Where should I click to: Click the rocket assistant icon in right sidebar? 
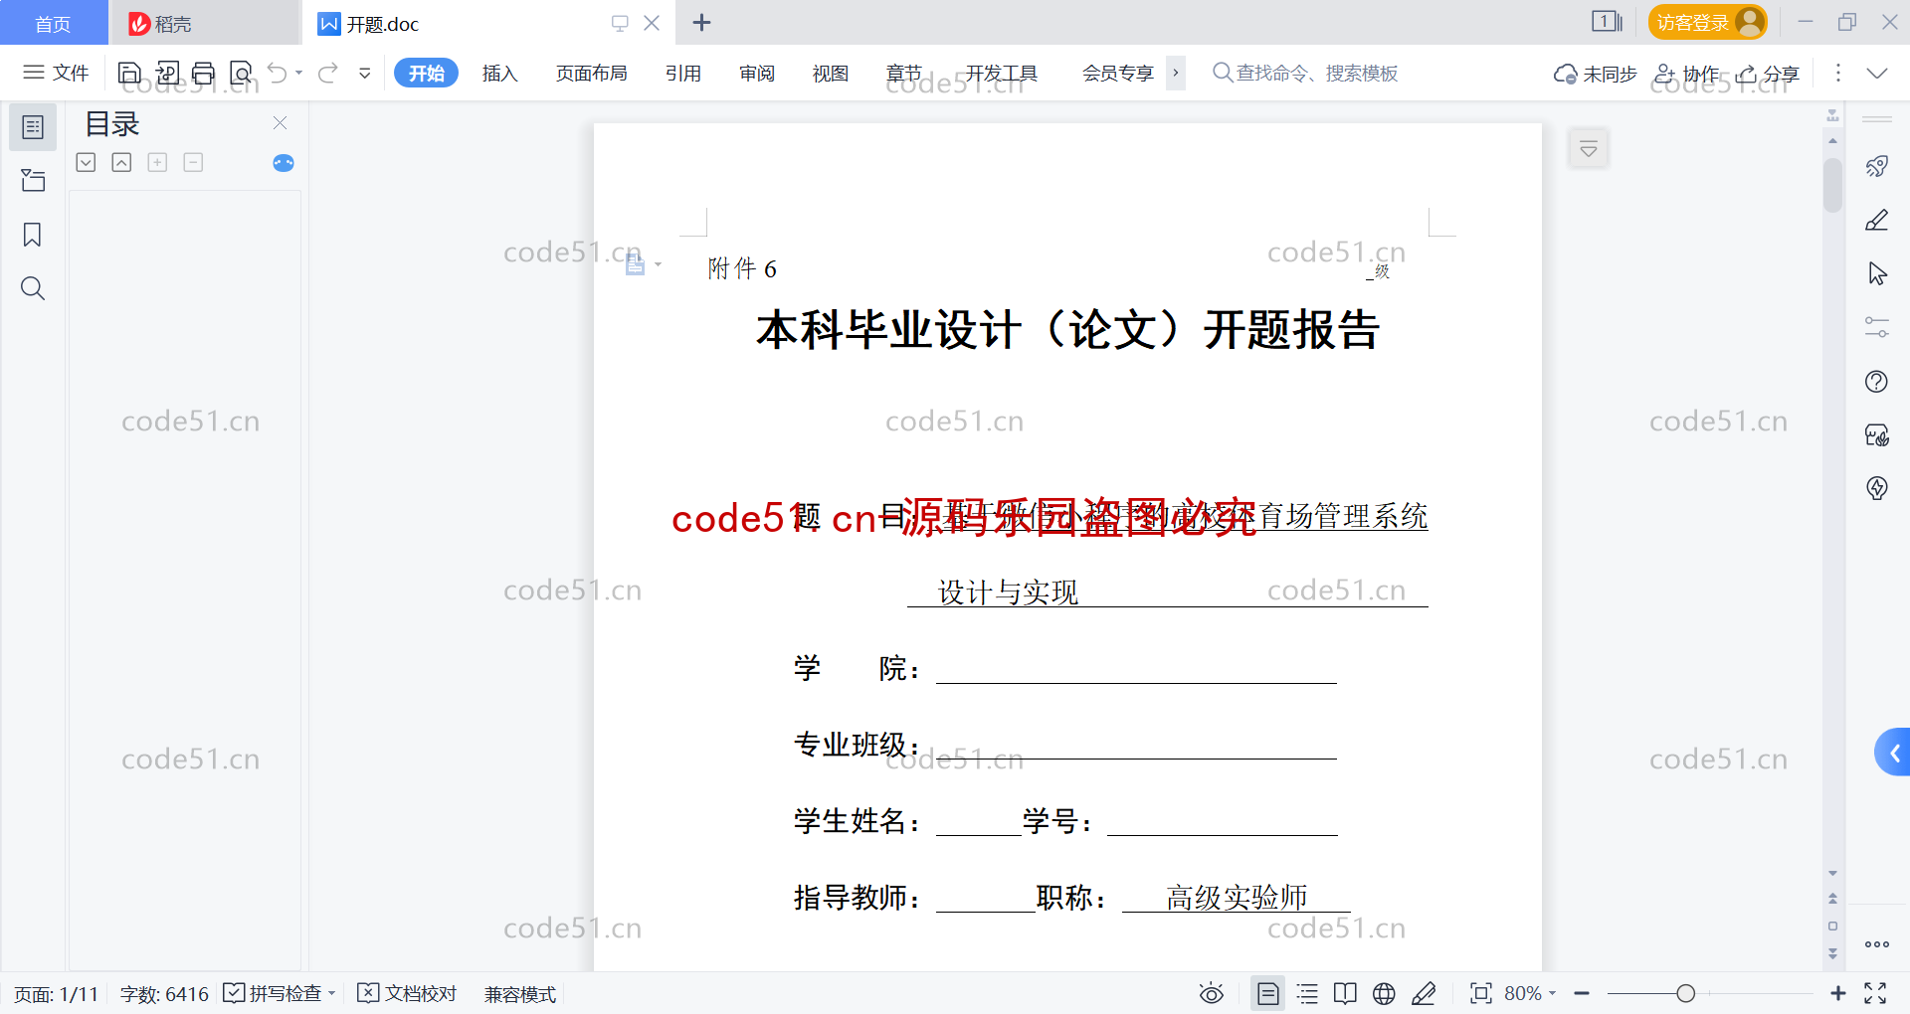point(1877,166)
